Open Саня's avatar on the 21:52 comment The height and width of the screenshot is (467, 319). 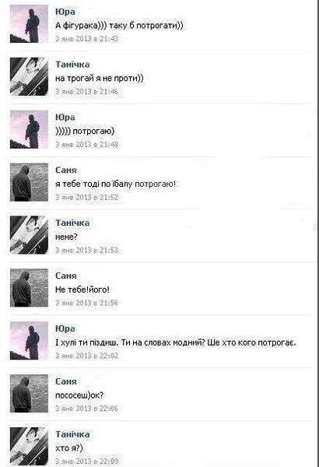(29, 182)
